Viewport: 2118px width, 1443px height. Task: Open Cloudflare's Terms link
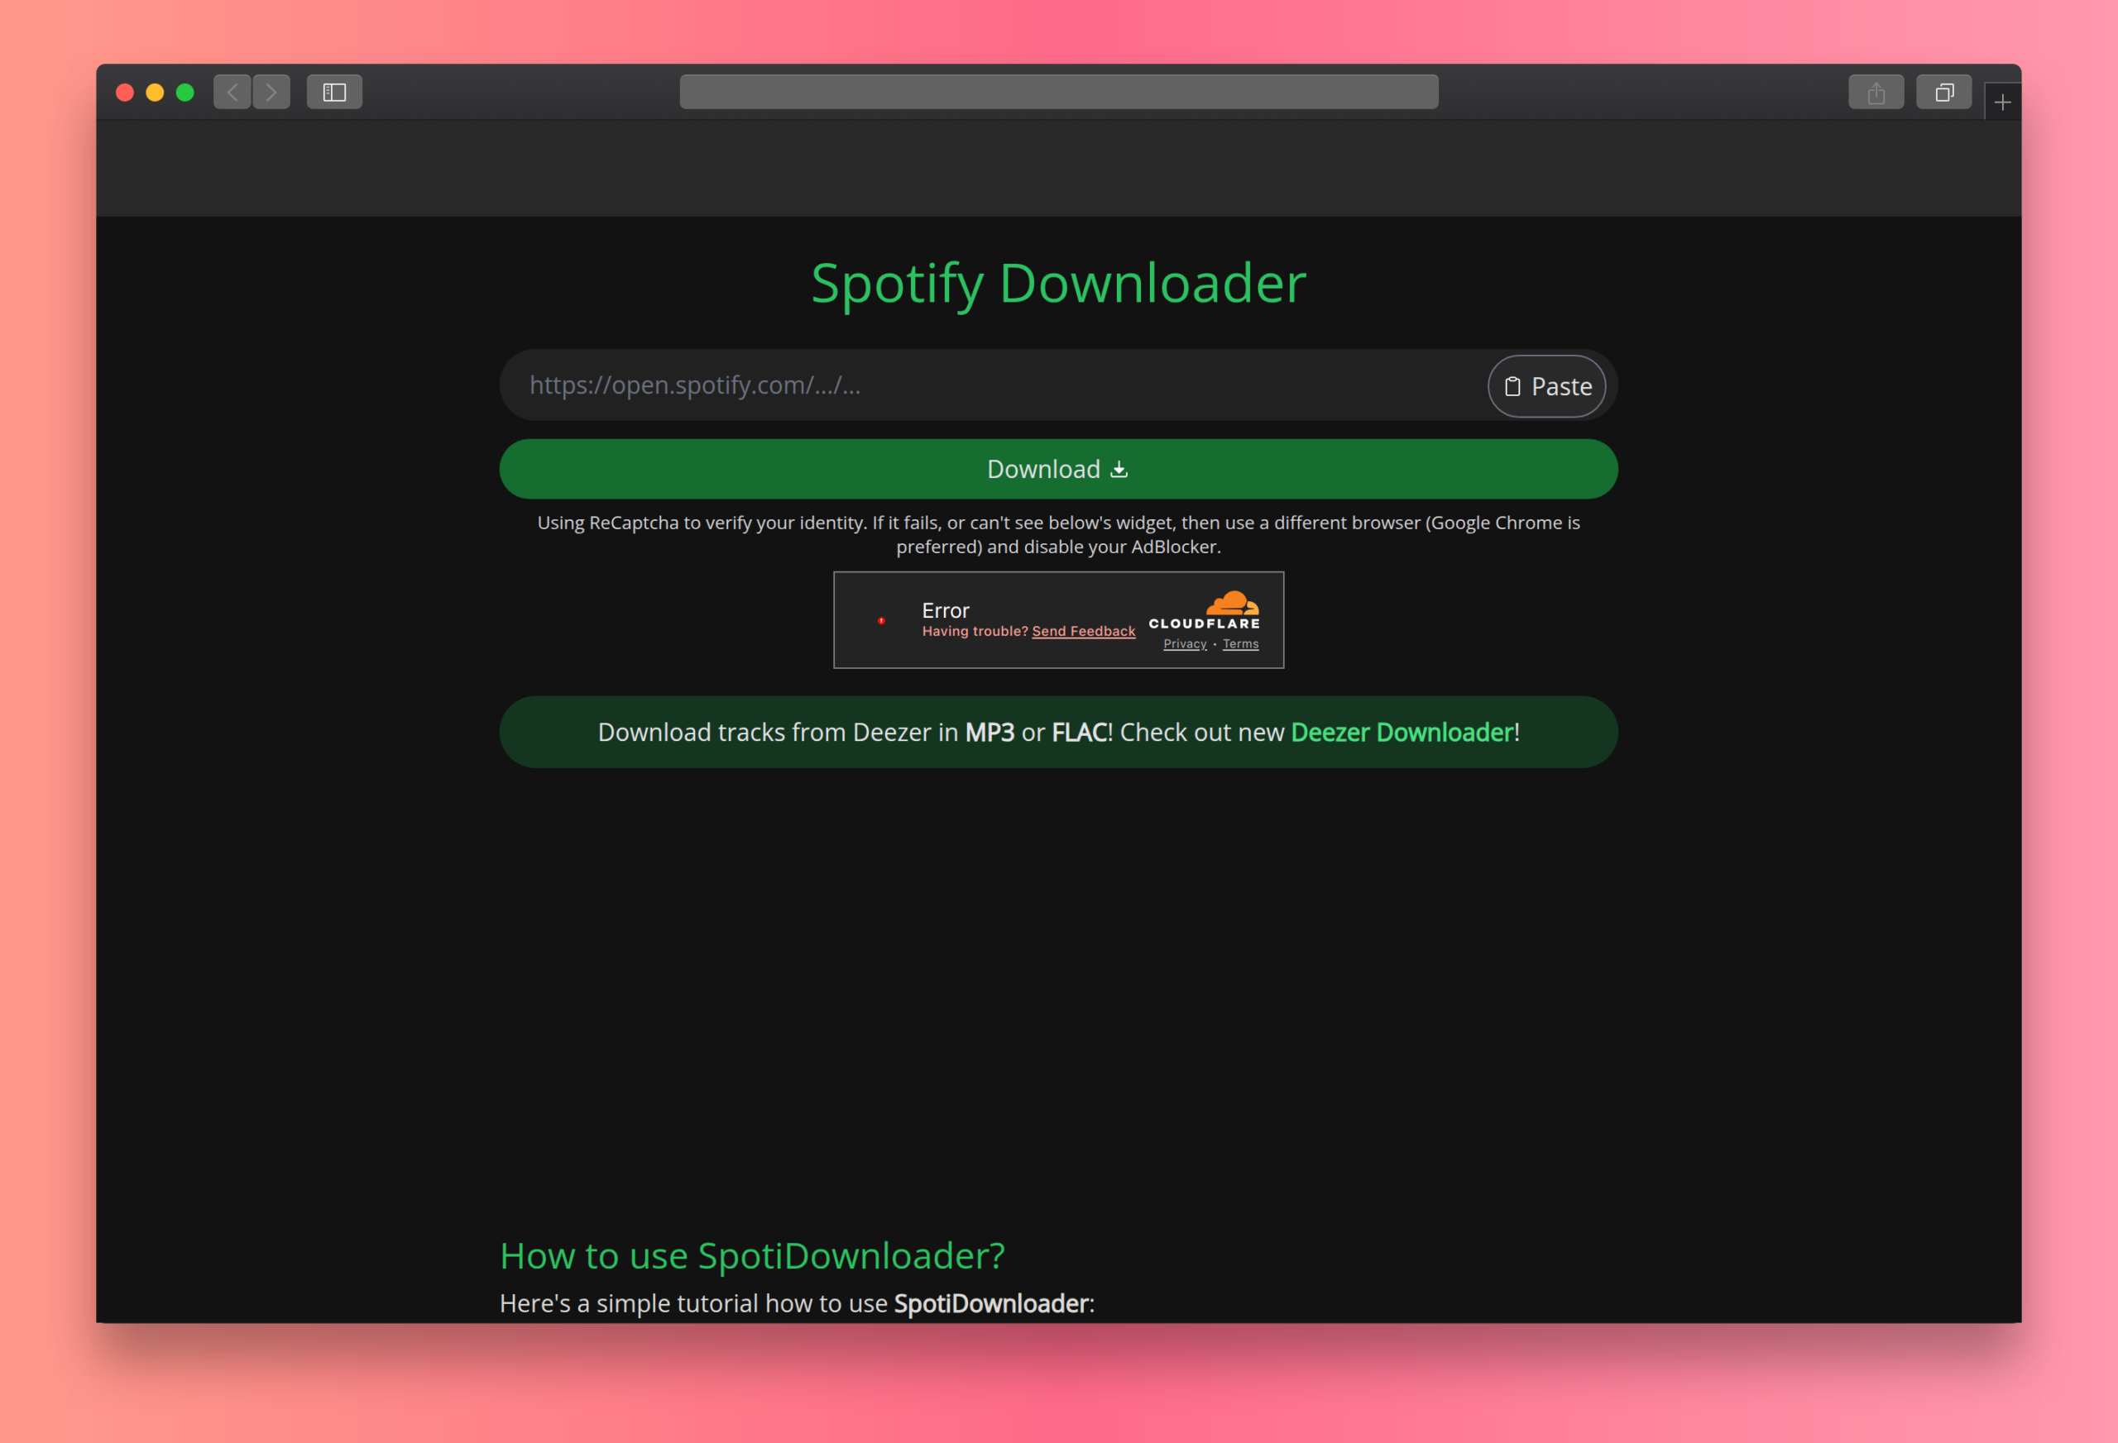(1240, 644)
